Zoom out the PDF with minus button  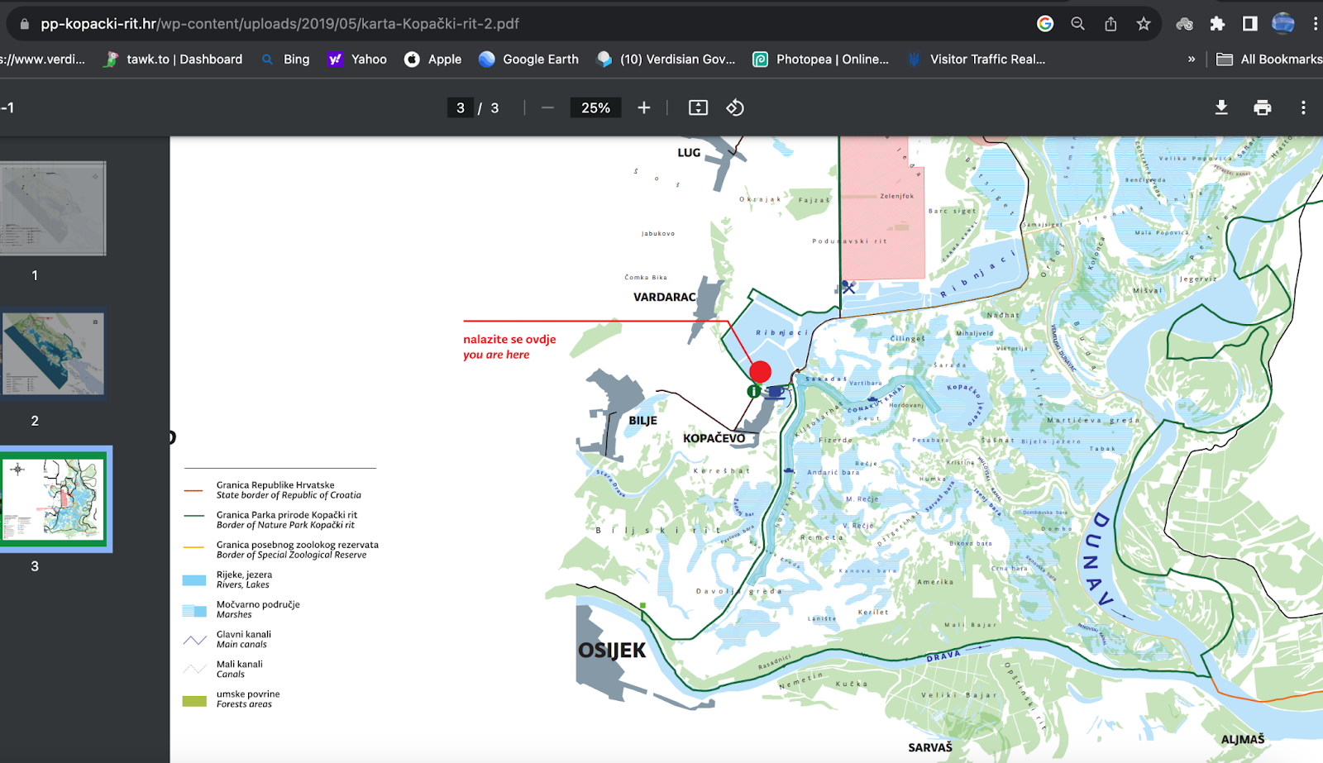[x=547, y=107]
